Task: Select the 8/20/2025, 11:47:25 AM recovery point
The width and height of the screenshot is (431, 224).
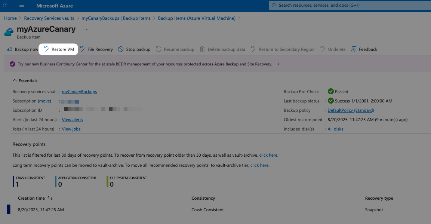Action: [41, 210]
